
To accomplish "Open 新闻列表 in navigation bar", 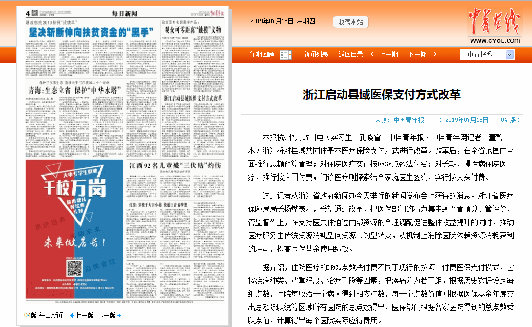I will pos(316,54).
